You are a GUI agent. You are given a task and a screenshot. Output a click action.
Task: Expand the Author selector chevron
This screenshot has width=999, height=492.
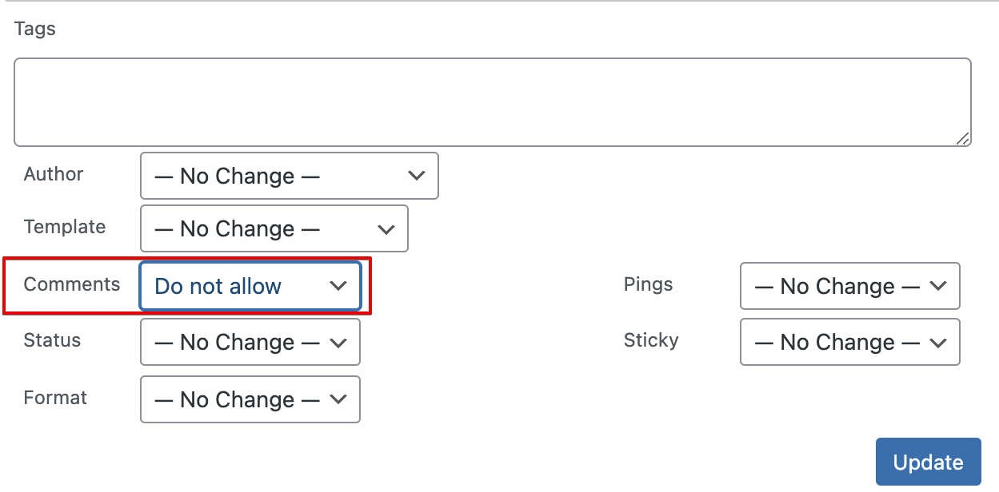[x=417, y=176]
